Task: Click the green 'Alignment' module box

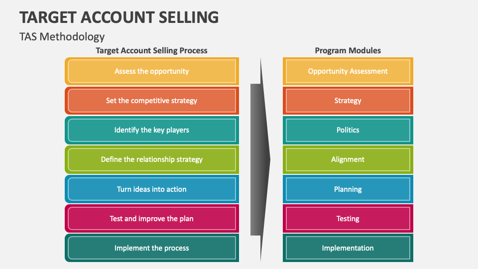Action: [x=348, y=159]
